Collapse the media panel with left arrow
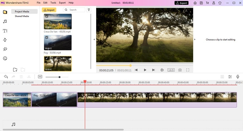The image size is (243, 131). tap(94, 39)
